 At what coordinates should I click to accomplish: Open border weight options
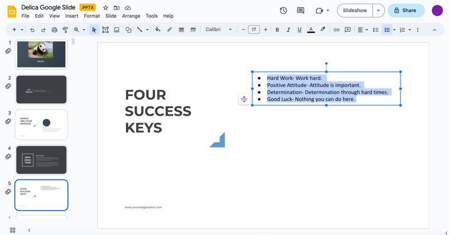click(181, 30)
